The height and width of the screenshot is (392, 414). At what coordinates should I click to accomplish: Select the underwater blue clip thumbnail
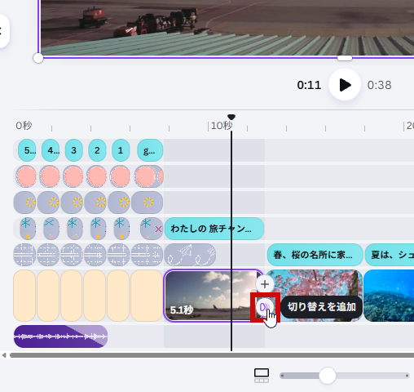[x=389, y=296]
